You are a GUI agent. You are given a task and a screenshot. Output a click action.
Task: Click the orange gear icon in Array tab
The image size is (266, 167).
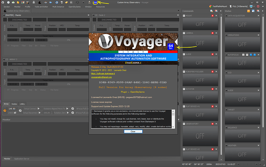[5, 111]
